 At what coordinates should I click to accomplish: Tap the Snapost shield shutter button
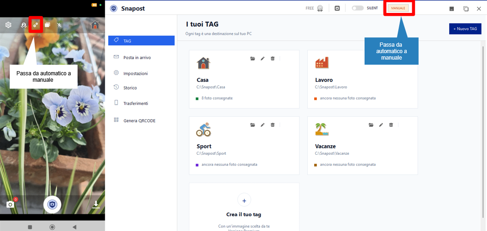pos(52,204)
